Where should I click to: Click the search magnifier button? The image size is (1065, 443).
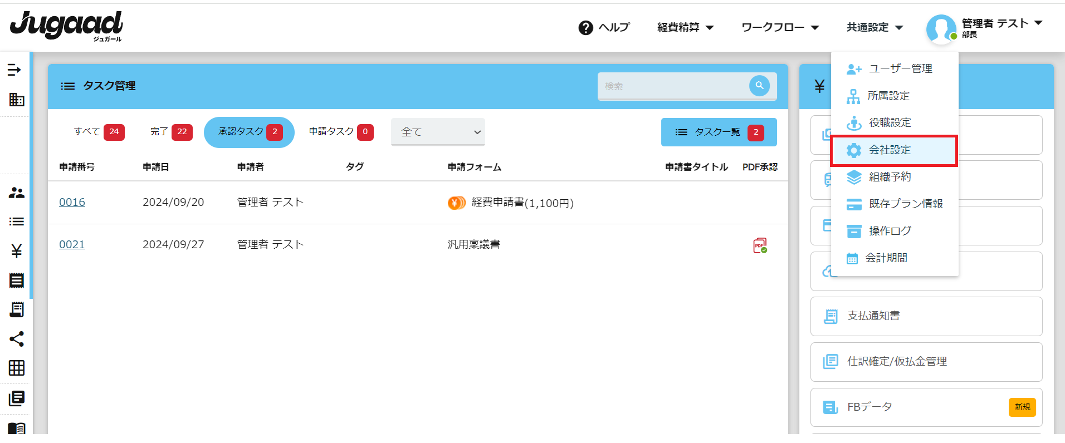pos(759,86)
